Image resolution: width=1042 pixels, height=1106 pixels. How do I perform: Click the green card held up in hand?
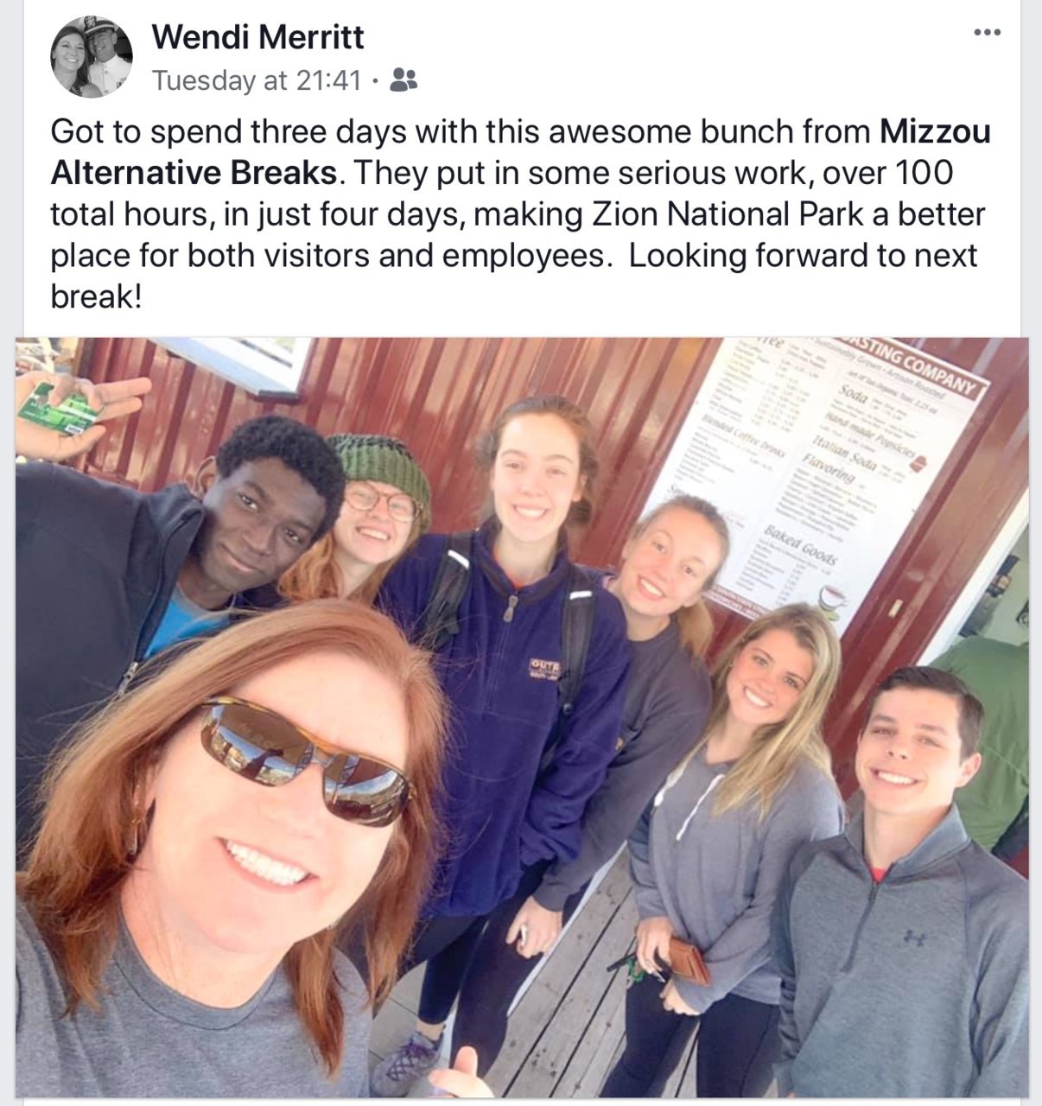click(60, 409)
